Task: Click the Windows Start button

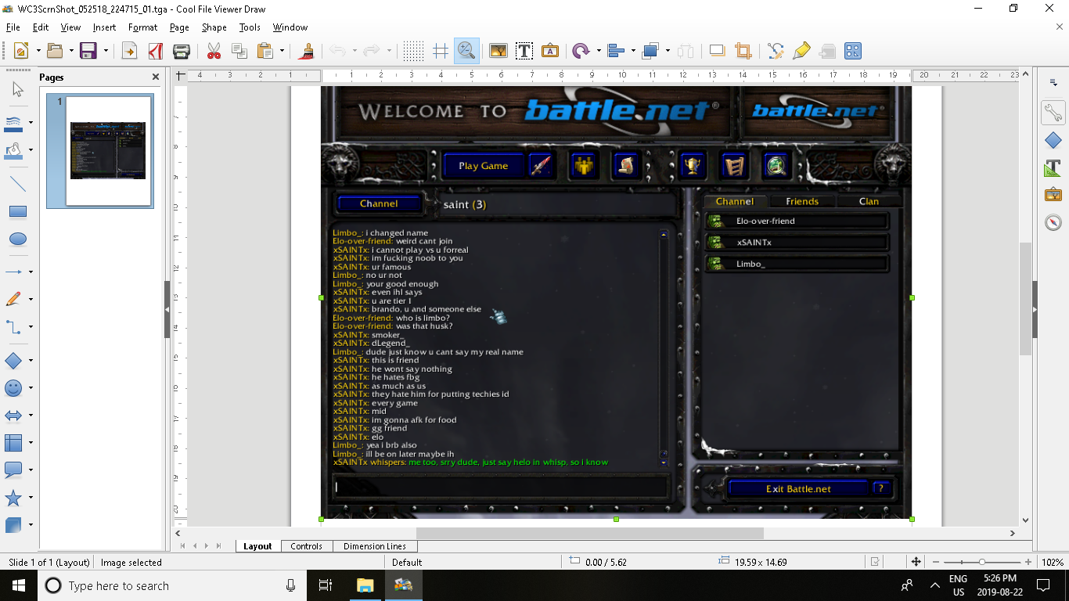Action: point(18,585)
